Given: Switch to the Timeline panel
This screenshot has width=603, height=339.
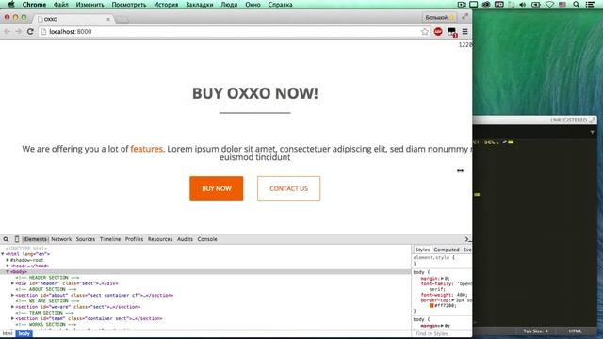Looking at the screenshot, I should [110, 239].
